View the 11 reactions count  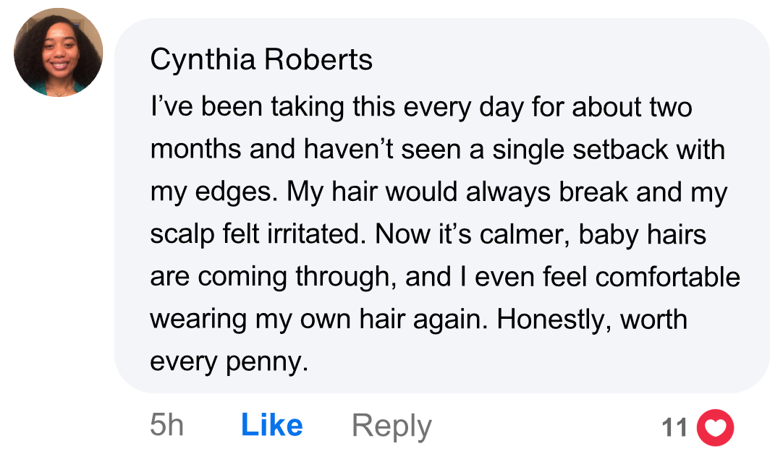[x=674, y=428]
